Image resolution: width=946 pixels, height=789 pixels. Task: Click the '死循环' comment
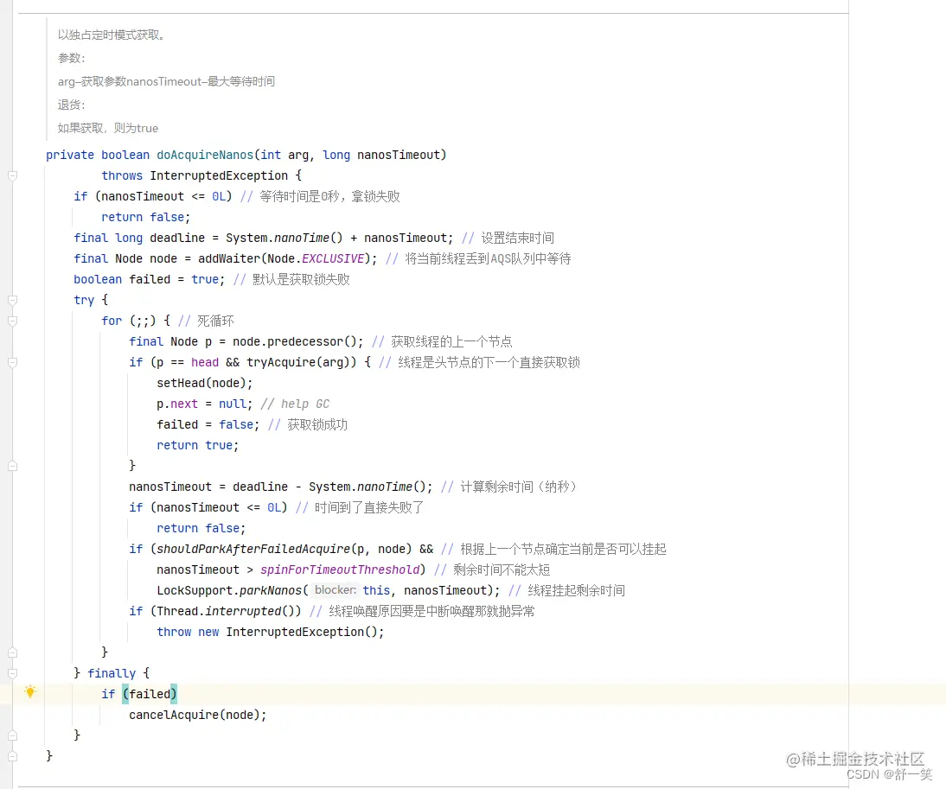[x=215, y=321]
